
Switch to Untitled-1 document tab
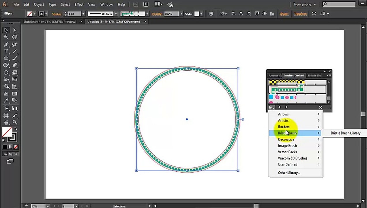pyautogui.click(x=50, y=22)
